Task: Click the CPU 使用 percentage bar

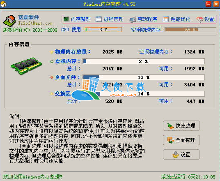Action: click(103, 30)
